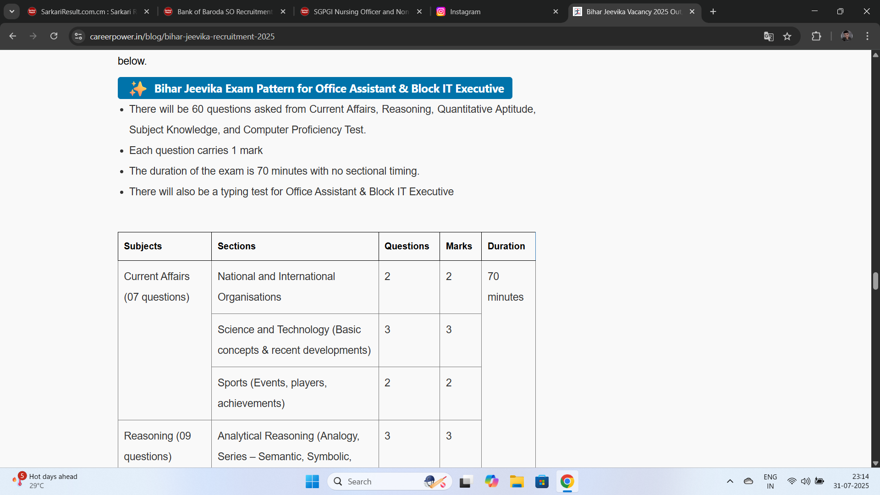Click the taskbar Search box
Screen dimensions: 880x495
click(390, 481)
